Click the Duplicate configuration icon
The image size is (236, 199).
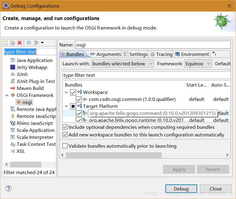click(x=13, y=43)
